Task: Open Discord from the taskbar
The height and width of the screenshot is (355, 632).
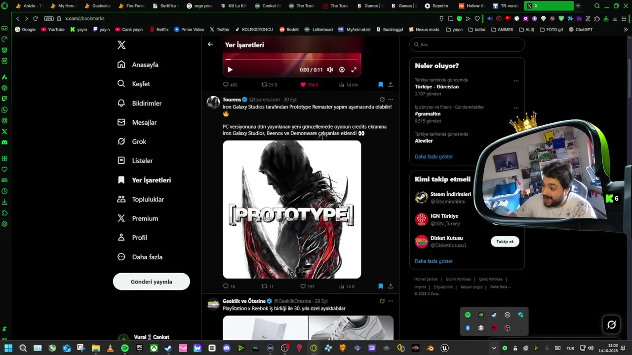Action: 227,348
